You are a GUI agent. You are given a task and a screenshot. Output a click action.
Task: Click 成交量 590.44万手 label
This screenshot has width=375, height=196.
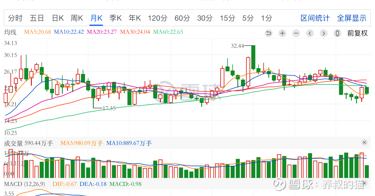click(29, 143)
